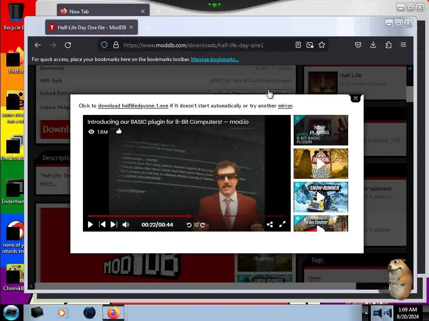Skip to next video

114,224
